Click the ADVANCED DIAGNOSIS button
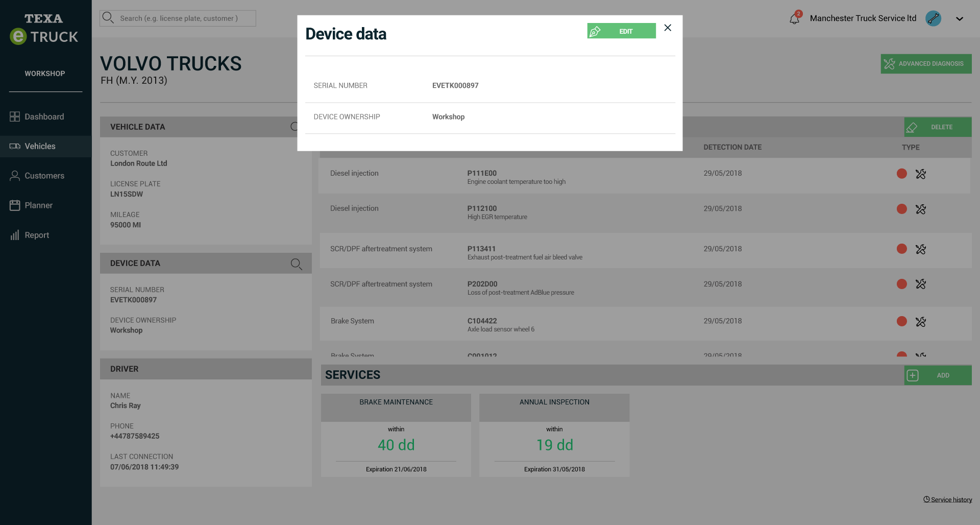 (x=926, y=64)
